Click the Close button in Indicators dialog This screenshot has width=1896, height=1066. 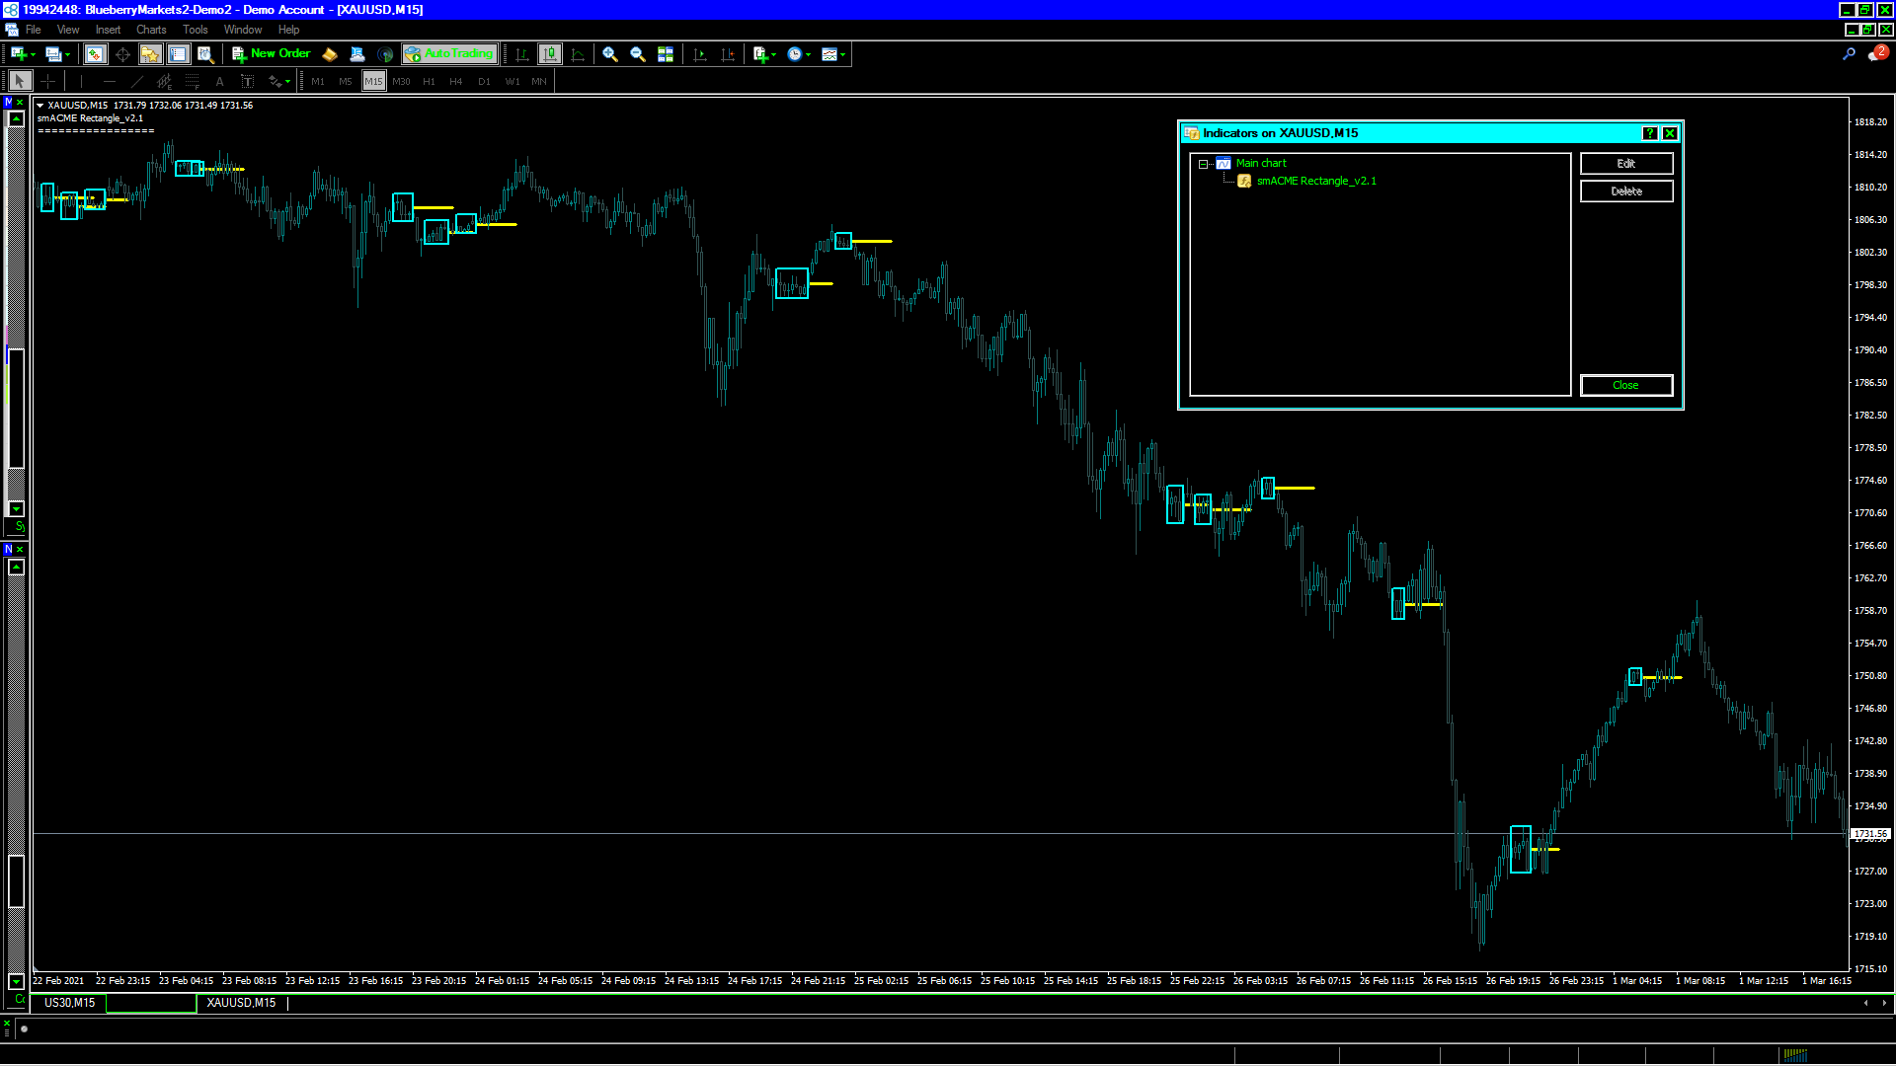point(1625,385)
